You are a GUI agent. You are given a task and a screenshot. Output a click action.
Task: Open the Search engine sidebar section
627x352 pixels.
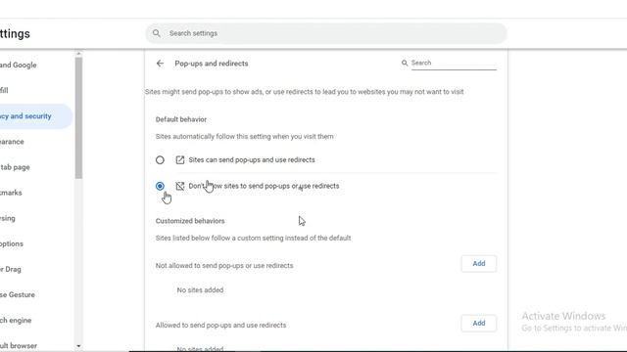[x=16, y=321]
